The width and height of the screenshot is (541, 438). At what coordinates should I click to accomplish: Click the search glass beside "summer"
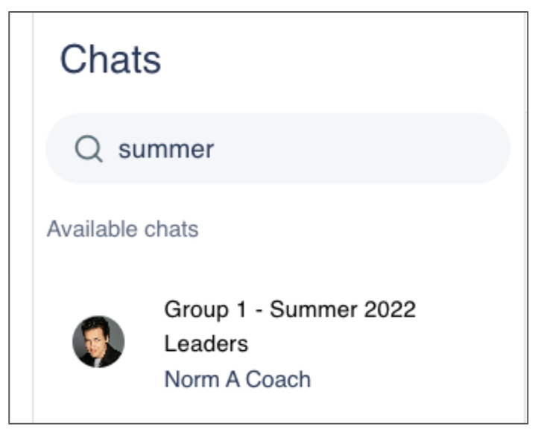[x=88, y=150]
